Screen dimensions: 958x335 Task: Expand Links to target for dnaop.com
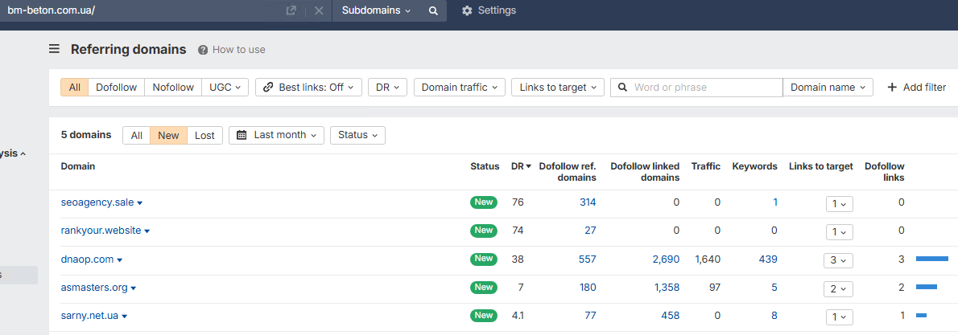click(x=837, y=260)
